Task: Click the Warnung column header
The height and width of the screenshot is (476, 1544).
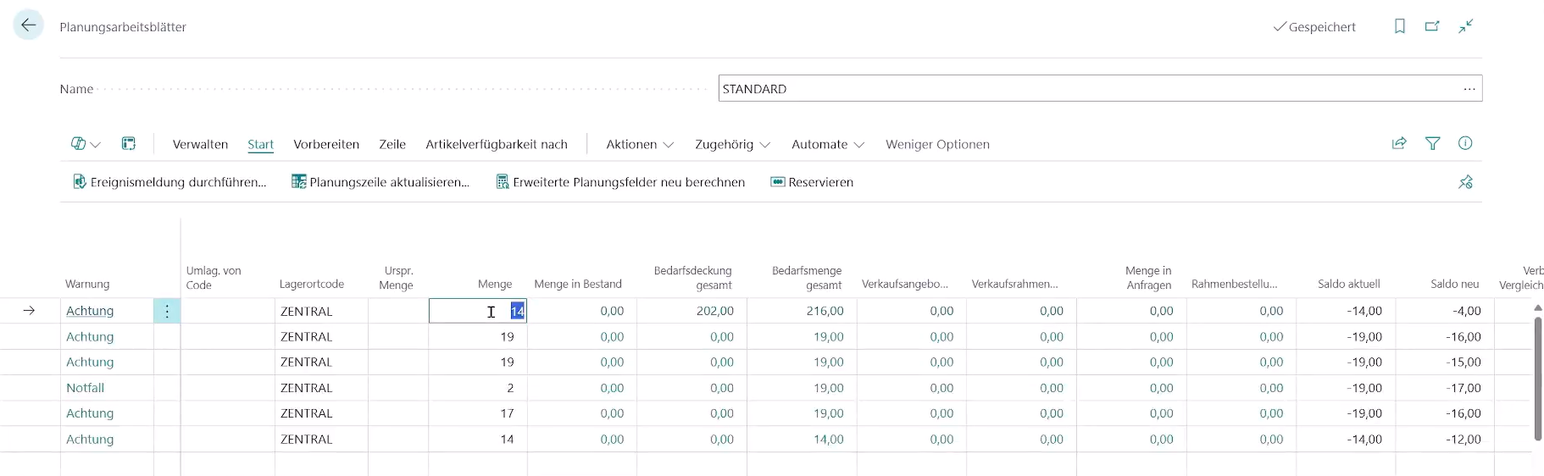Action: click(x=87, y=284)
